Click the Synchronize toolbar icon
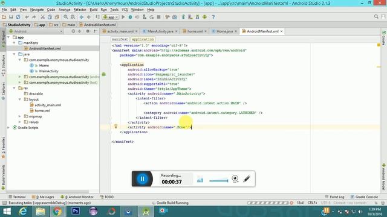The image size is (387, 217). [18, 17]
